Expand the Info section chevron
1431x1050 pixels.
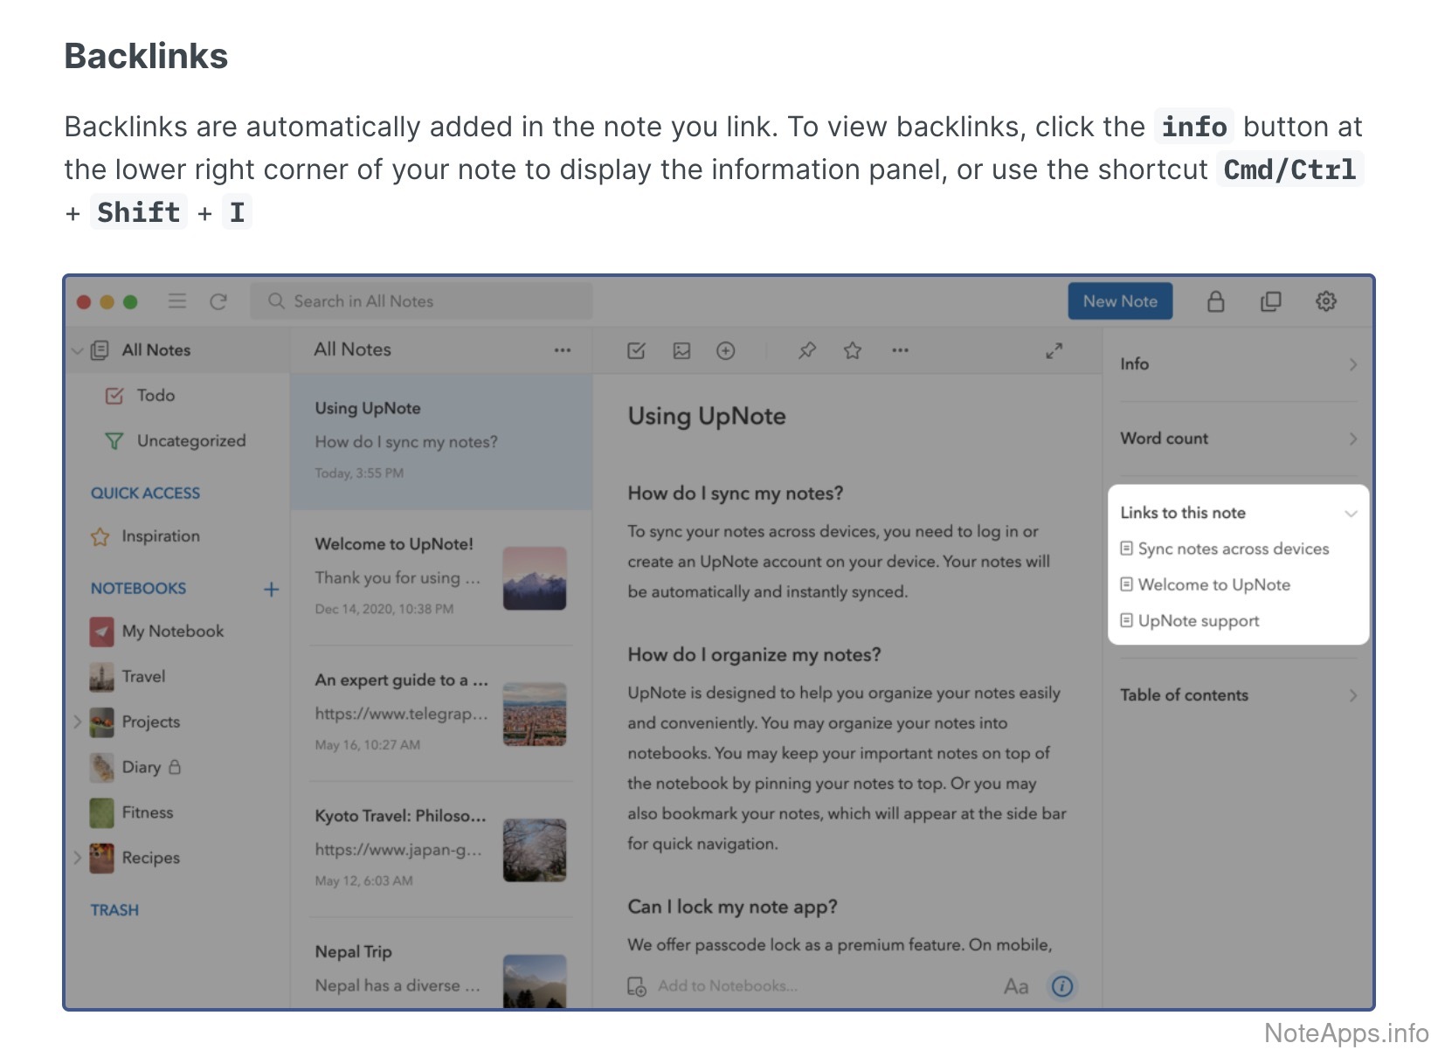tap(1352, 364)
